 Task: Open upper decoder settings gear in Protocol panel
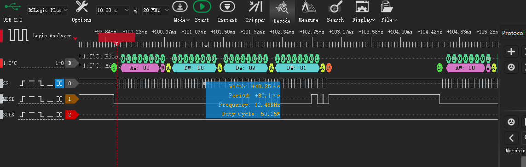(511, 68)
